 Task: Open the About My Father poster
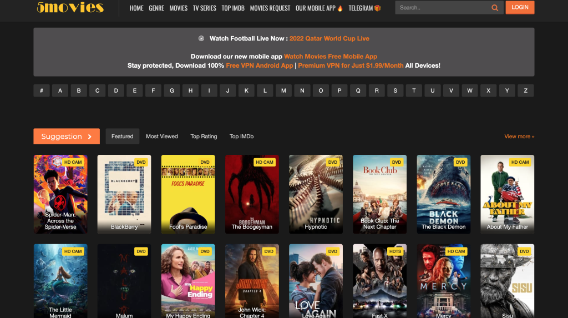(x=508, y=194)
